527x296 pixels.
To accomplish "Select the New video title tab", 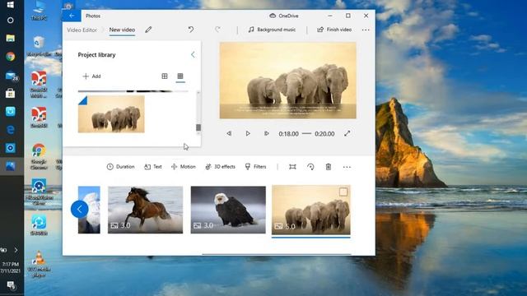I will [122, 30].
